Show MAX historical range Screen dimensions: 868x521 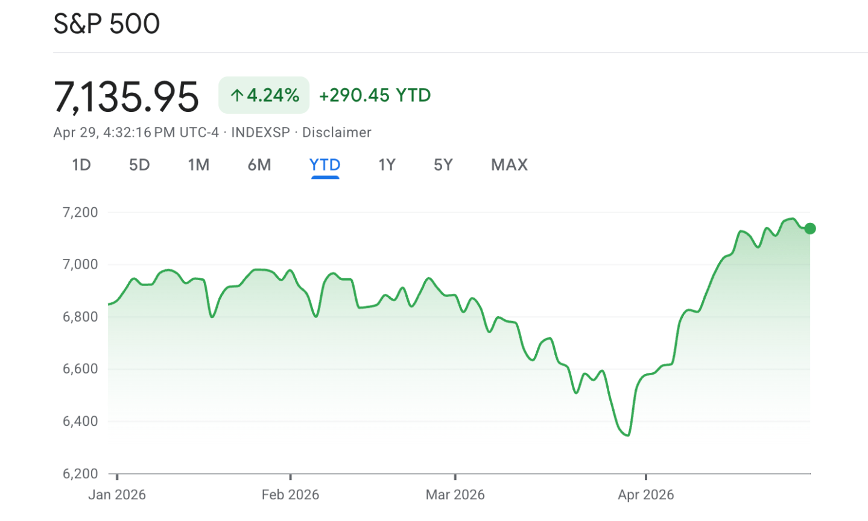tap(509, 165)
